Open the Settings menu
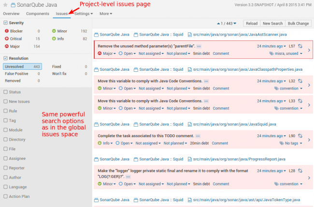314x207 pixels. pos(84,13)
